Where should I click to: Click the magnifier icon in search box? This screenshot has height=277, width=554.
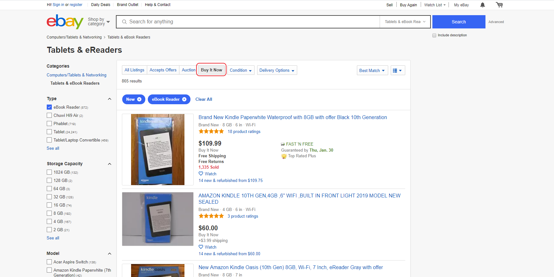click(x=124, y=22)
